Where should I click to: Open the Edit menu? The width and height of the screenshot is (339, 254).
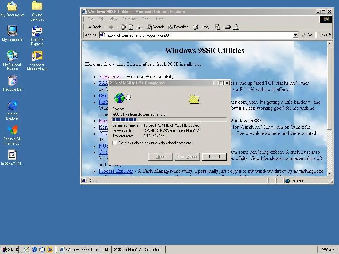[x=101, y=19]
